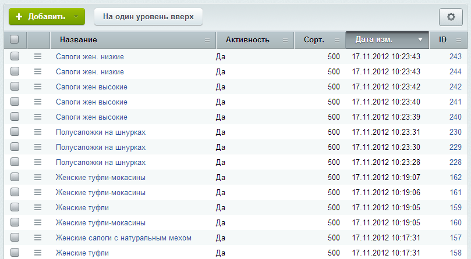Toggle the select-all checkbox in header

click(x=15, y=39)
